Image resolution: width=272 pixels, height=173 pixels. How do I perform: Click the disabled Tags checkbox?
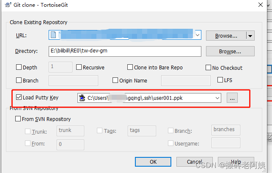[x=99, y=130]
